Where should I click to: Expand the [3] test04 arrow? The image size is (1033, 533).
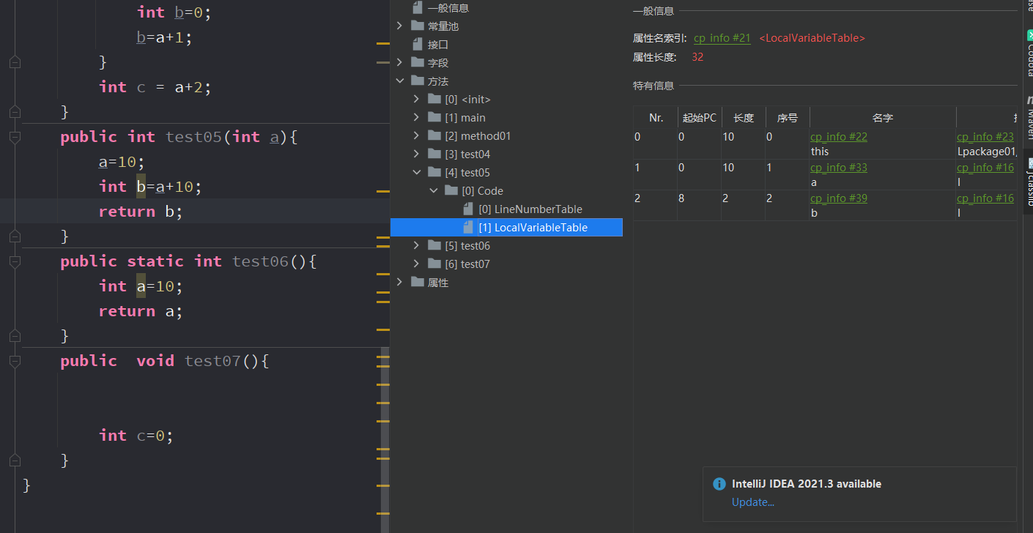416,154
